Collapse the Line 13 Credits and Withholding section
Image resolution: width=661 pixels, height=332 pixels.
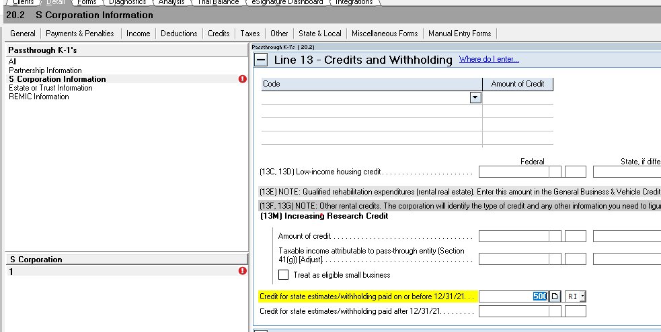point(261,60)
